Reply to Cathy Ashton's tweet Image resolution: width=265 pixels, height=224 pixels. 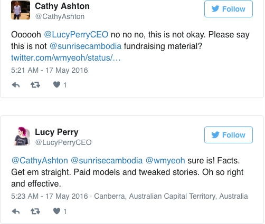(x=16, y=85)
